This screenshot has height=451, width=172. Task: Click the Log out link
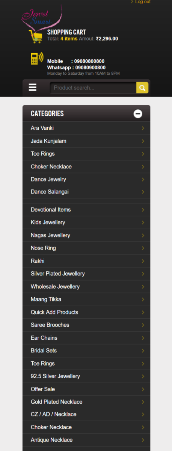(143, 2)
